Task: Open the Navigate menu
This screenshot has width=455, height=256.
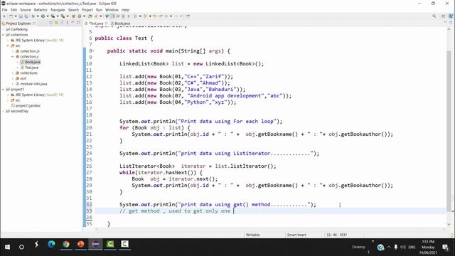Action: [x=58, y=10]
